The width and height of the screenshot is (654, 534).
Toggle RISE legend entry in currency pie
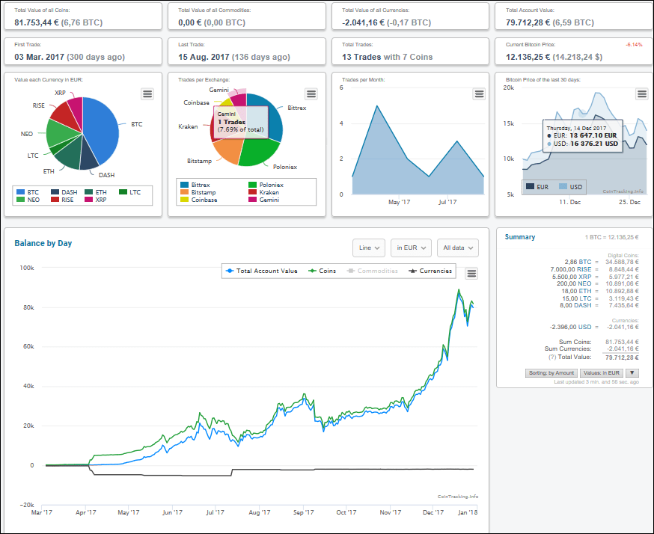[62, 200]
